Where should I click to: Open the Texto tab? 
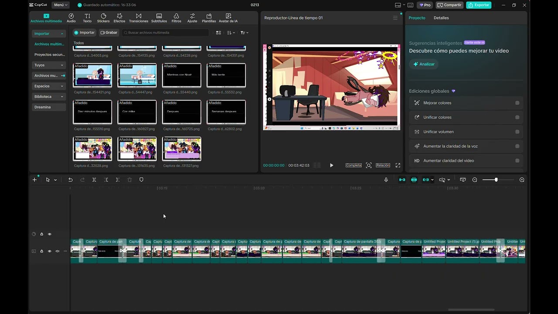coord(87,18)
